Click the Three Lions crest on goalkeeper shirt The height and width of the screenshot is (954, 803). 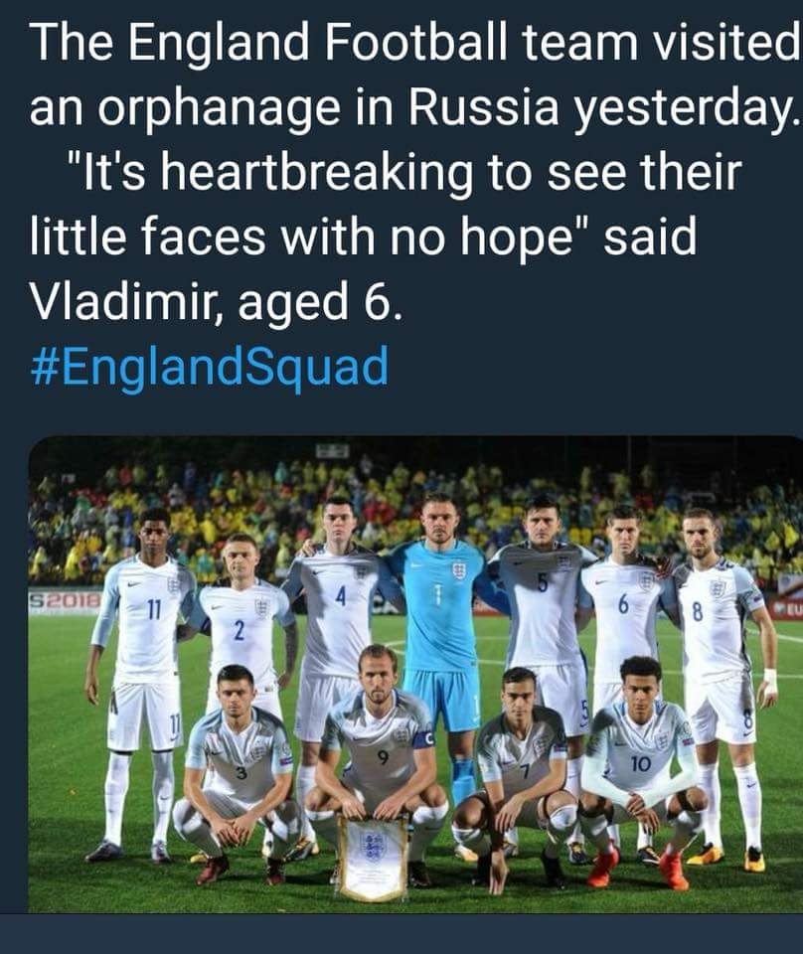pos(458,569)
